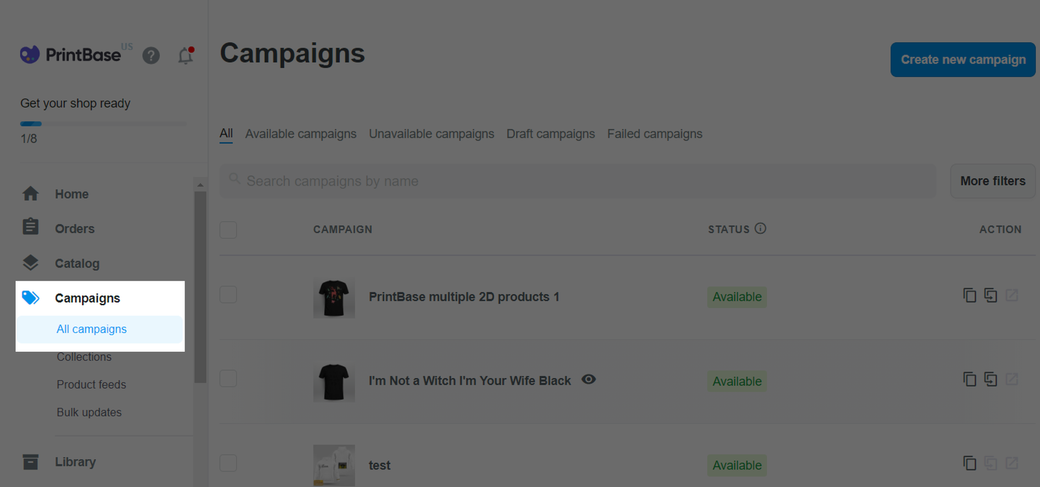Image resolution: width=1040 pixels, height=487 pixels.
Task: Open the help question mark icon
Action: click(x=151, y=56)
